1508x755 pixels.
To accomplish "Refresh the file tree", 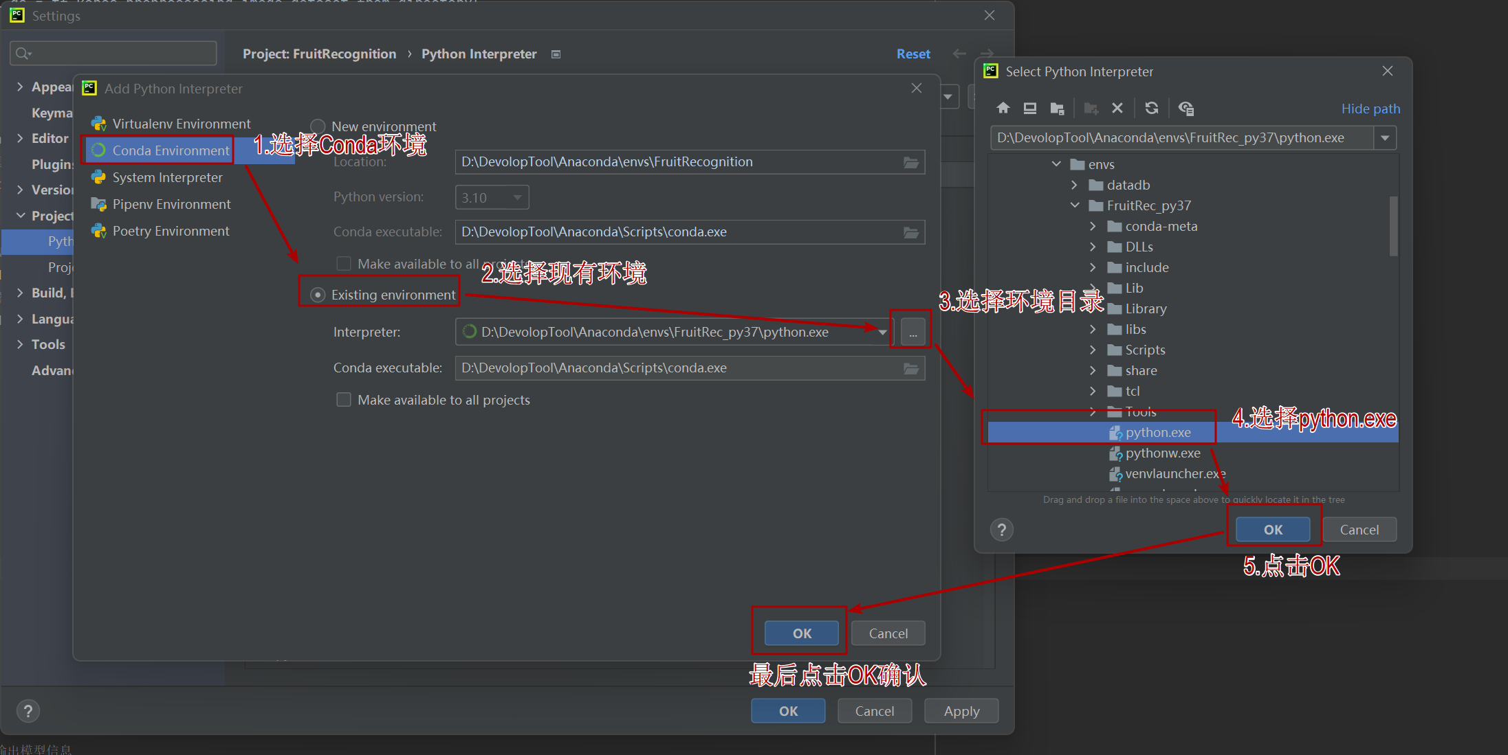I will click(x=1152, y=108).
